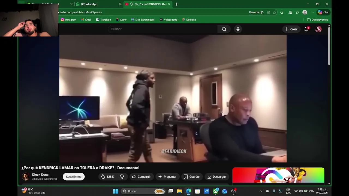The width and height of the screenshot is (349, 196).
Task: Mute the YouTube tab speaker icon
Action: [x=131, y=4]
